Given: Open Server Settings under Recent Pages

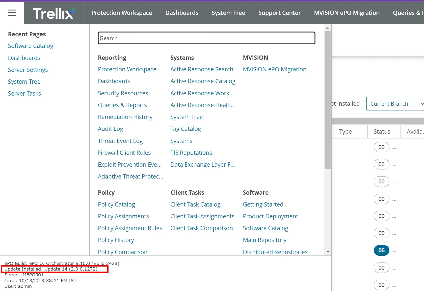Looking at the screenshot, I should pyautogui.click(x=28, y=70).
